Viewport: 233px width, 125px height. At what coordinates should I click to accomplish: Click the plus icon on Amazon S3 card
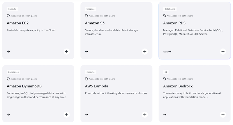pos(145,51)
